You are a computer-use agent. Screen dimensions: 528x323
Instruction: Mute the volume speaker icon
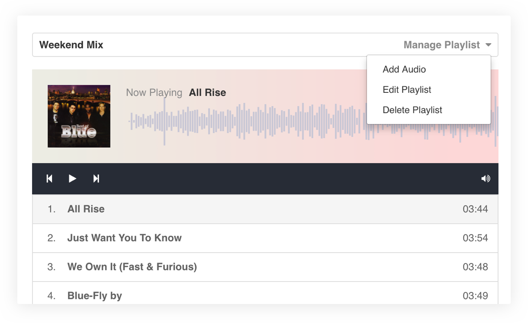tap(486, 178)
